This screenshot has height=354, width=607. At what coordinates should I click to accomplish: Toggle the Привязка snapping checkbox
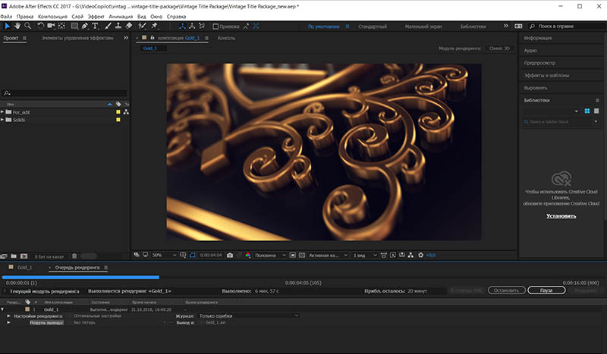click(x=215, y=27)
